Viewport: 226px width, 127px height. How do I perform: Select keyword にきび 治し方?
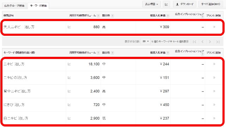(14, 105)
